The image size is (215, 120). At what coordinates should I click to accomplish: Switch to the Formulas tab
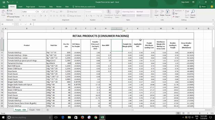pos(42,7)
